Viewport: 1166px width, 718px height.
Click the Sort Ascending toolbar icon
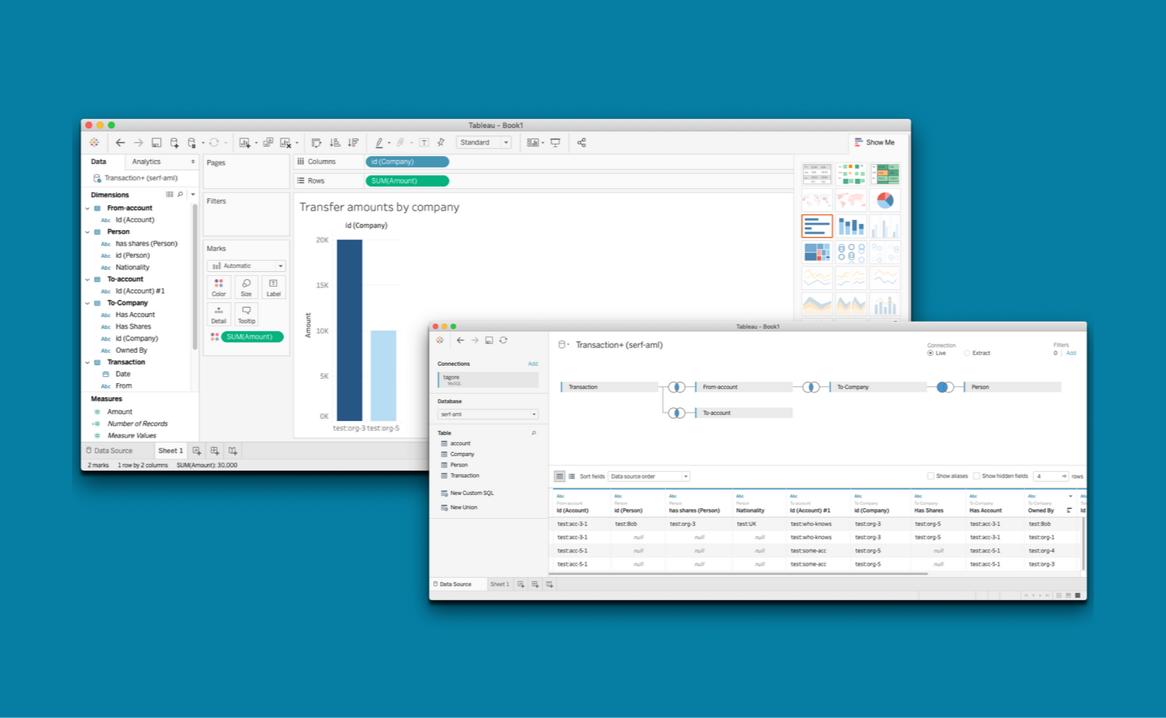point(335,143)
